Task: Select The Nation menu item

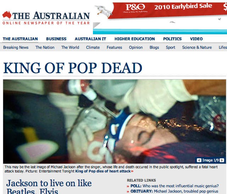Action: 45,47
